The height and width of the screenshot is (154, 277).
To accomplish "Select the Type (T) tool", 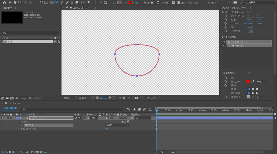I will tap(61, 2).
